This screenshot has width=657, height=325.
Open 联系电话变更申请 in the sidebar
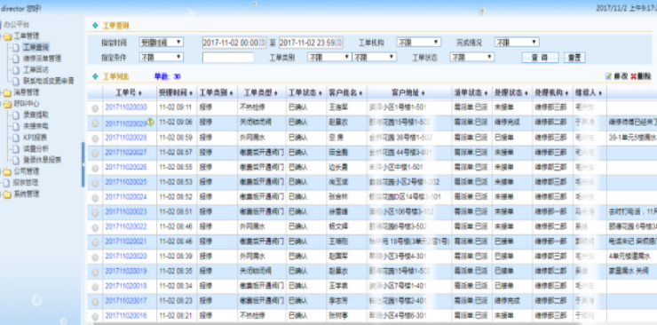(49, 82)
